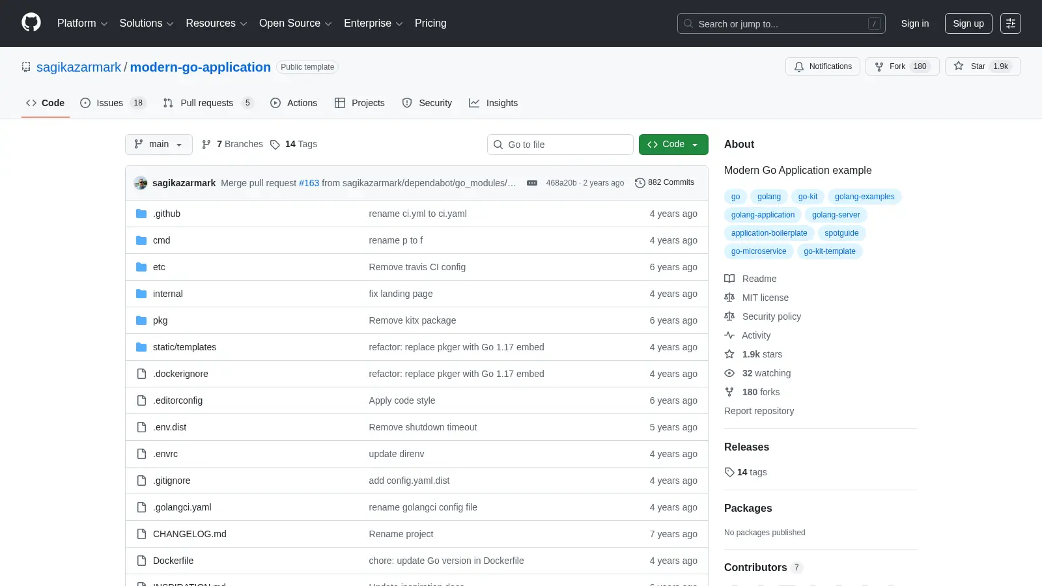Viewport: 1042px width, 586px height.
Task: View the 32 watching link
Action: point(757,373)
